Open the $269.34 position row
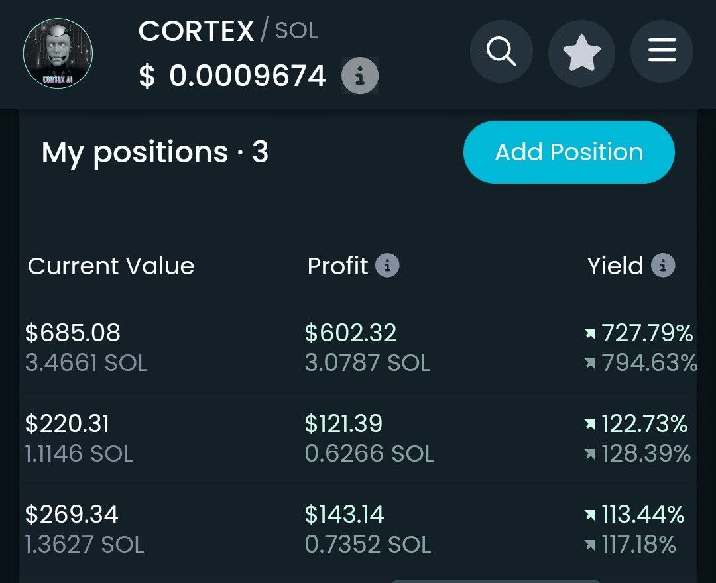The height and width of the screenshot is (583, 716). point(358,529)
